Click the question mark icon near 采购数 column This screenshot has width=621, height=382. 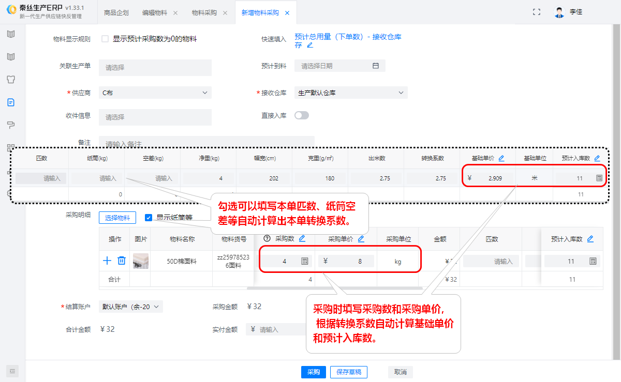point(267,239)
